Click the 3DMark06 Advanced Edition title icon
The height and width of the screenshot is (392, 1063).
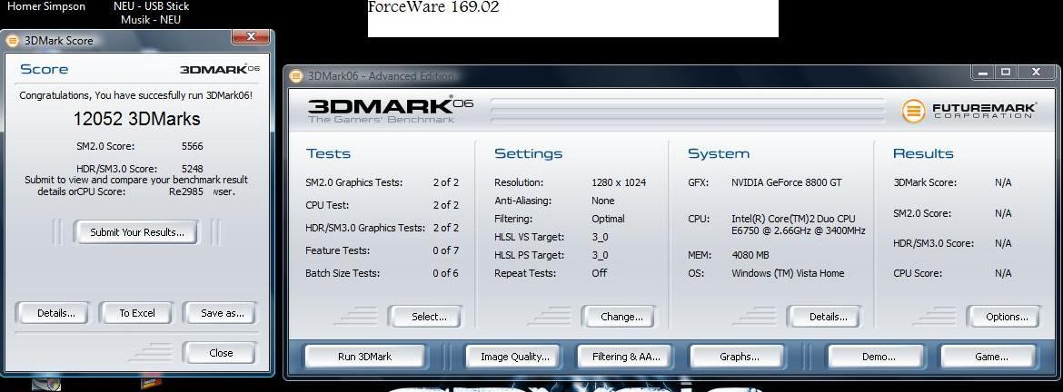point(296,76)
